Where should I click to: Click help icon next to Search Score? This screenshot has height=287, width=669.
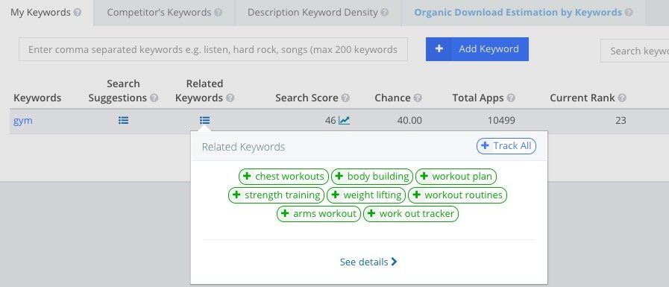(345, 98)
